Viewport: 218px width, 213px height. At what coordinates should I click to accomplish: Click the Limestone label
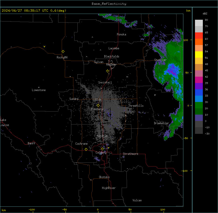coord(39,90)
